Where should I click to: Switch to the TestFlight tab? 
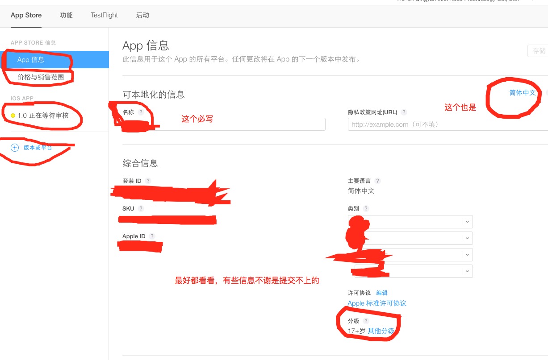(104, 15)
